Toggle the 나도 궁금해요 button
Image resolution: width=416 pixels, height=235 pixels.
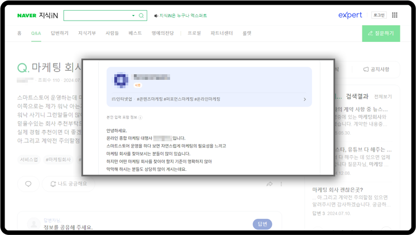pos(69,183)
